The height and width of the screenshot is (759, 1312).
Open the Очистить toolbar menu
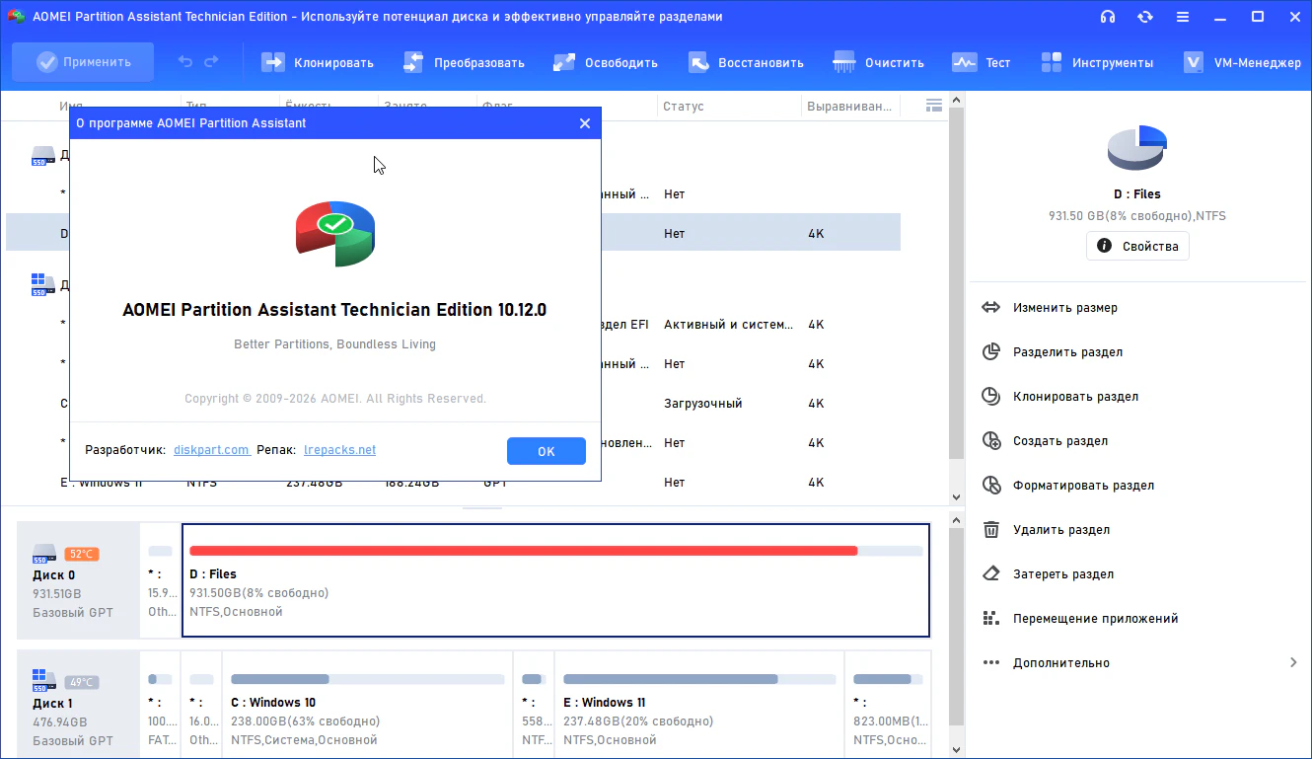[x=878, y=62]
